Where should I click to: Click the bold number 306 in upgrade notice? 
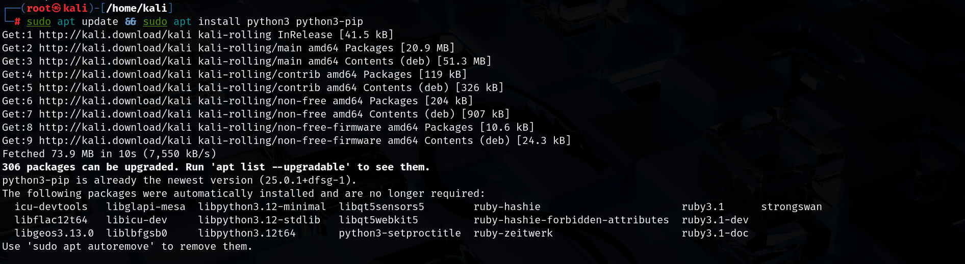[x=11, y=167]
